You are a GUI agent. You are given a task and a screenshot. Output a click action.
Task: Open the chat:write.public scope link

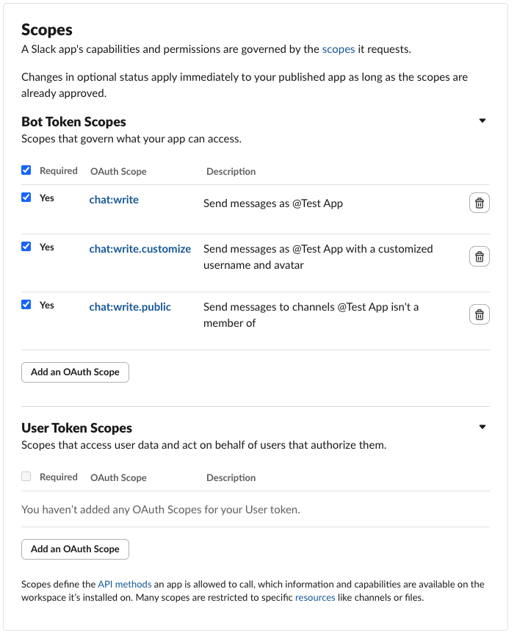tap(130, 307)
